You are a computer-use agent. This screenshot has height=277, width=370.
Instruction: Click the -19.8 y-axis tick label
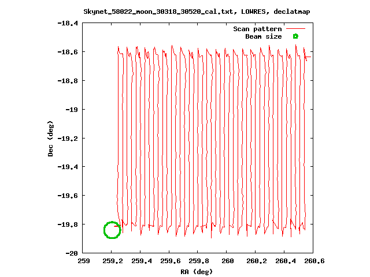point(68,224)
